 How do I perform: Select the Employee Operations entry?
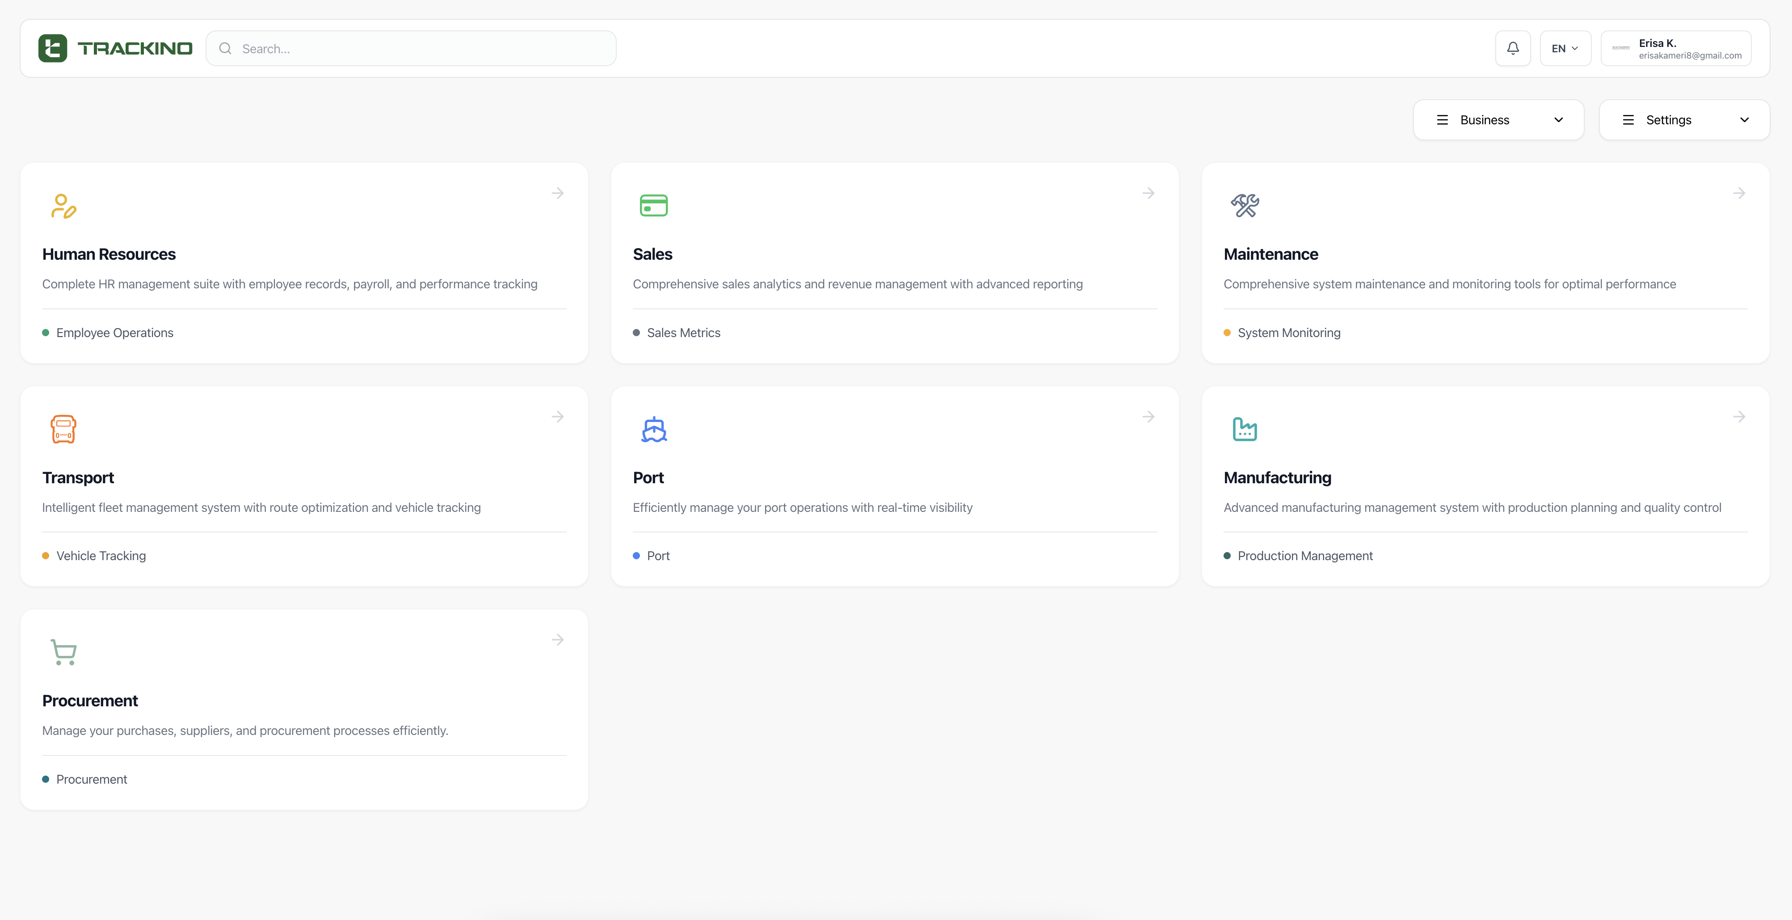click(108, 333)
